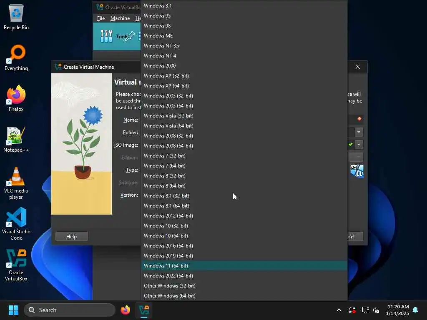Select Windows 2008 (64-bit)

pos(244,146)
